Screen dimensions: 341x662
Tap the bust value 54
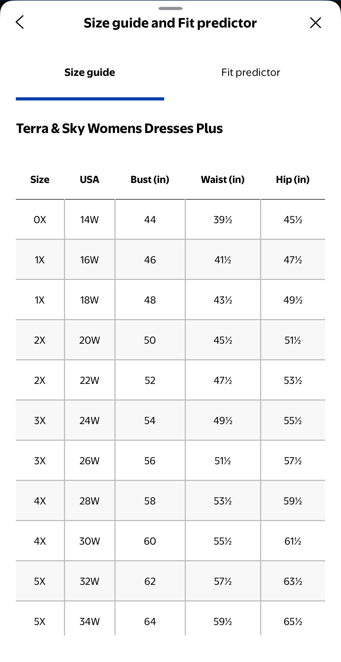click(x=150, y=421)
